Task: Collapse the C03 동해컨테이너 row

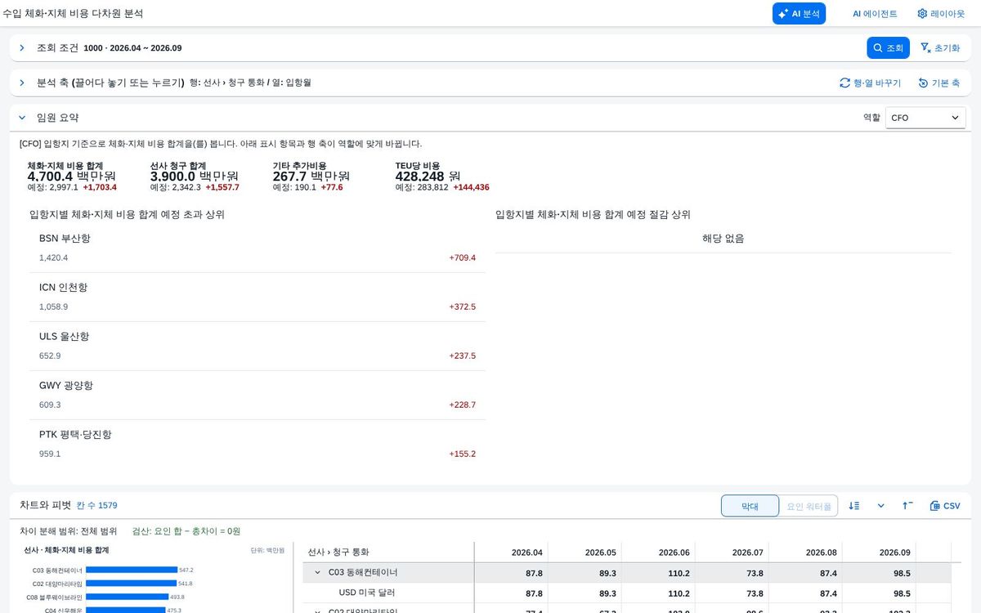Action: pyautogui.click(x=318, y=573)
